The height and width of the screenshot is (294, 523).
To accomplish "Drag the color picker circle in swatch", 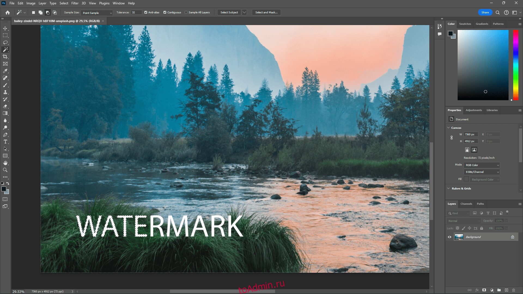I will [485, 92].
